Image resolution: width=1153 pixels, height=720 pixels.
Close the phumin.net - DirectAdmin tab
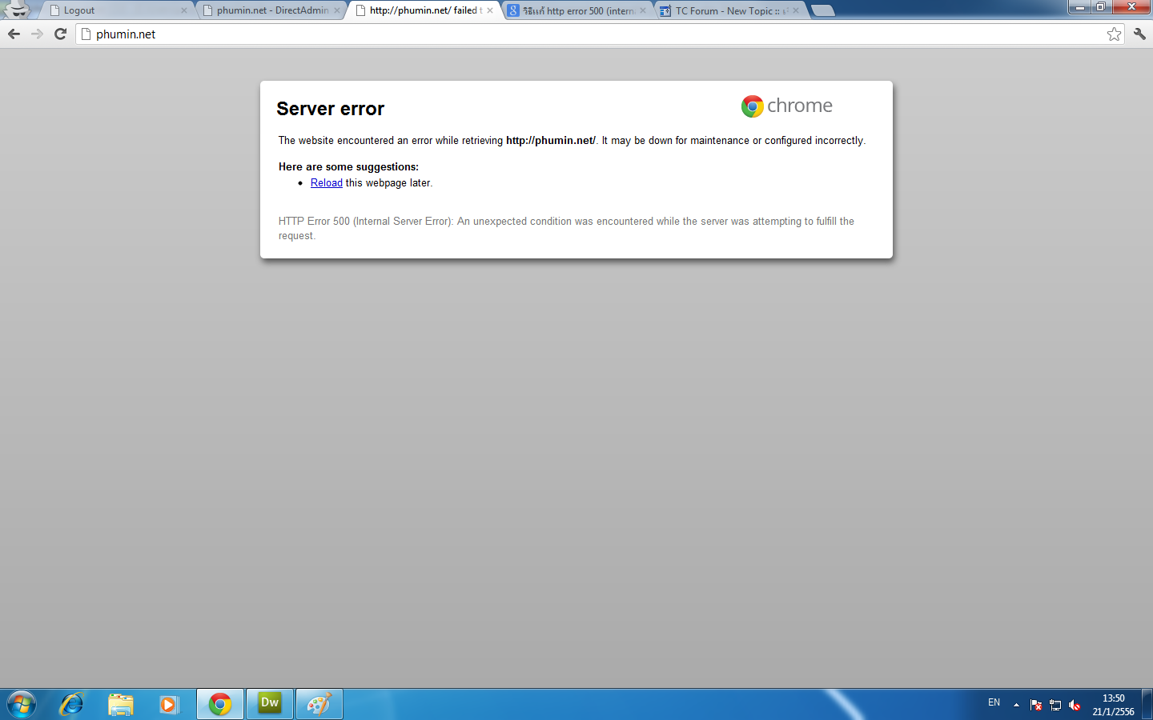coord(336,10)
